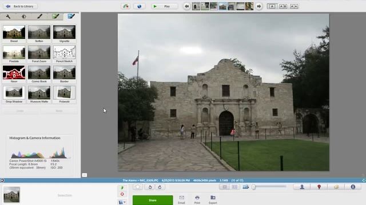
Task: Open the second filmstrip thumbnail
Action: click(x=205, y=6)
